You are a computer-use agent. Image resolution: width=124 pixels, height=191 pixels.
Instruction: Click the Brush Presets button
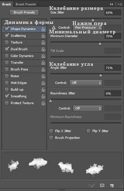tap(24, 12)
